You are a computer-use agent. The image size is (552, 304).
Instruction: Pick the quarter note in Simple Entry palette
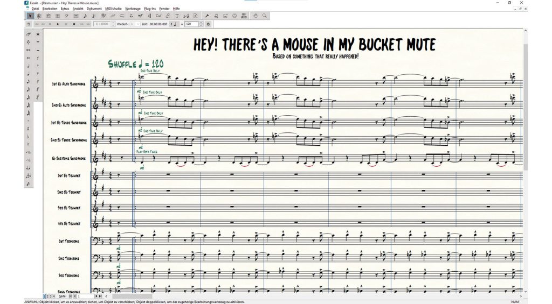pyautogui.click(x=28, y=74)
